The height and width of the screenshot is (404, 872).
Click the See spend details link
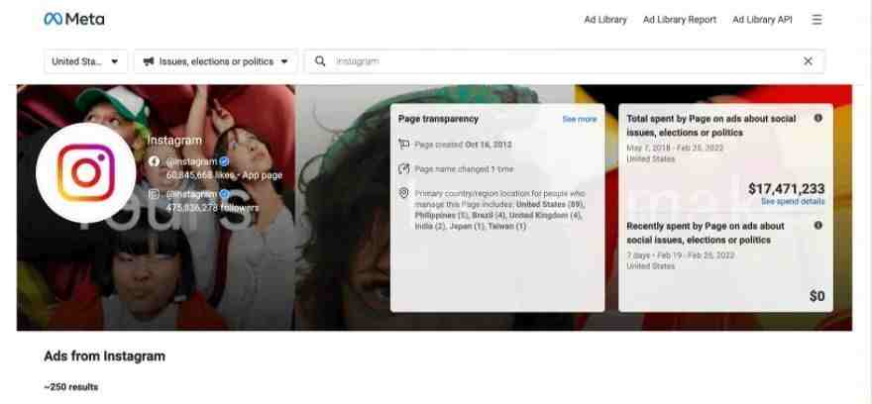pyautogui.click(x=793, y=202)
